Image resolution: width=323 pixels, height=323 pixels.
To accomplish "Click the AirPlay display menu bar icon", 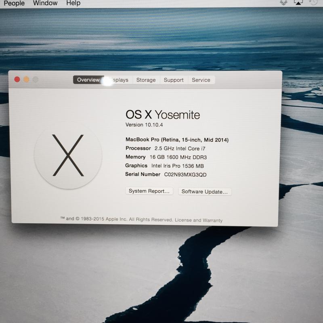I will click(x=298, y=2).
